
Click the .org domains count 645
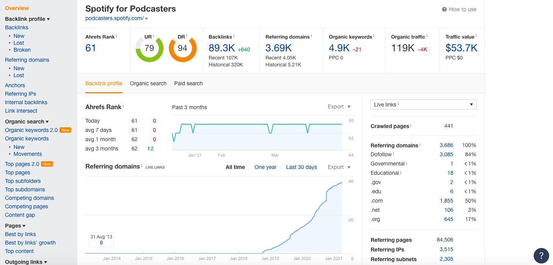pos(449,219)
